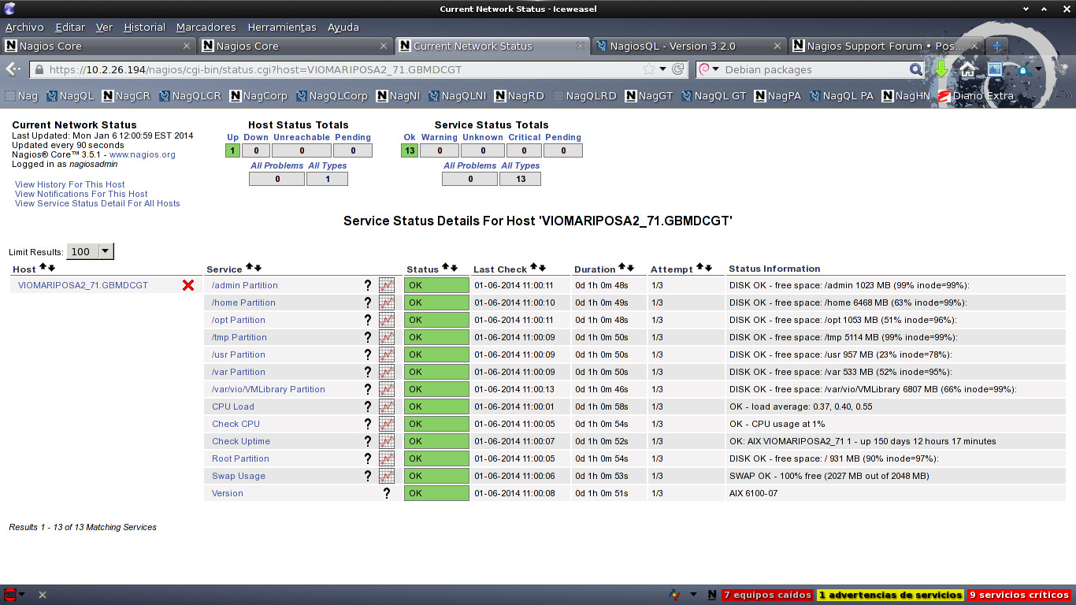This screenshot has width=1076, height=605.
Task: Sort Host column ascending with up arrow
Action: (x=43, y=268)
